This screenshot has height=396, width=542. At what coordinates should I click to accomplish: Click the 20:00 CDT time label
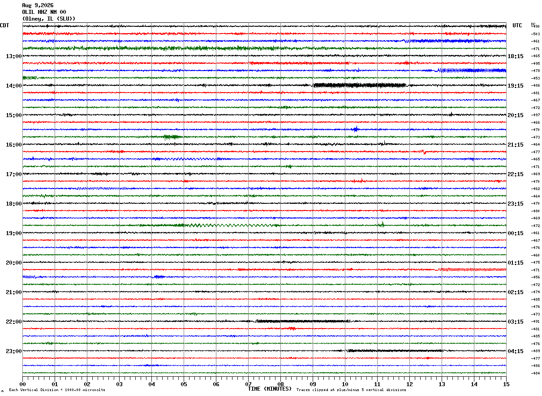(14, 263)
